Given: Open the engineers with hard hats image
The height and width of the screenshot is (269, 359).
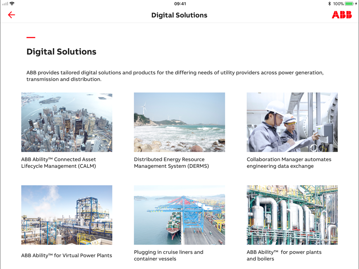Looking at the screenshot, I should [292, 122].
